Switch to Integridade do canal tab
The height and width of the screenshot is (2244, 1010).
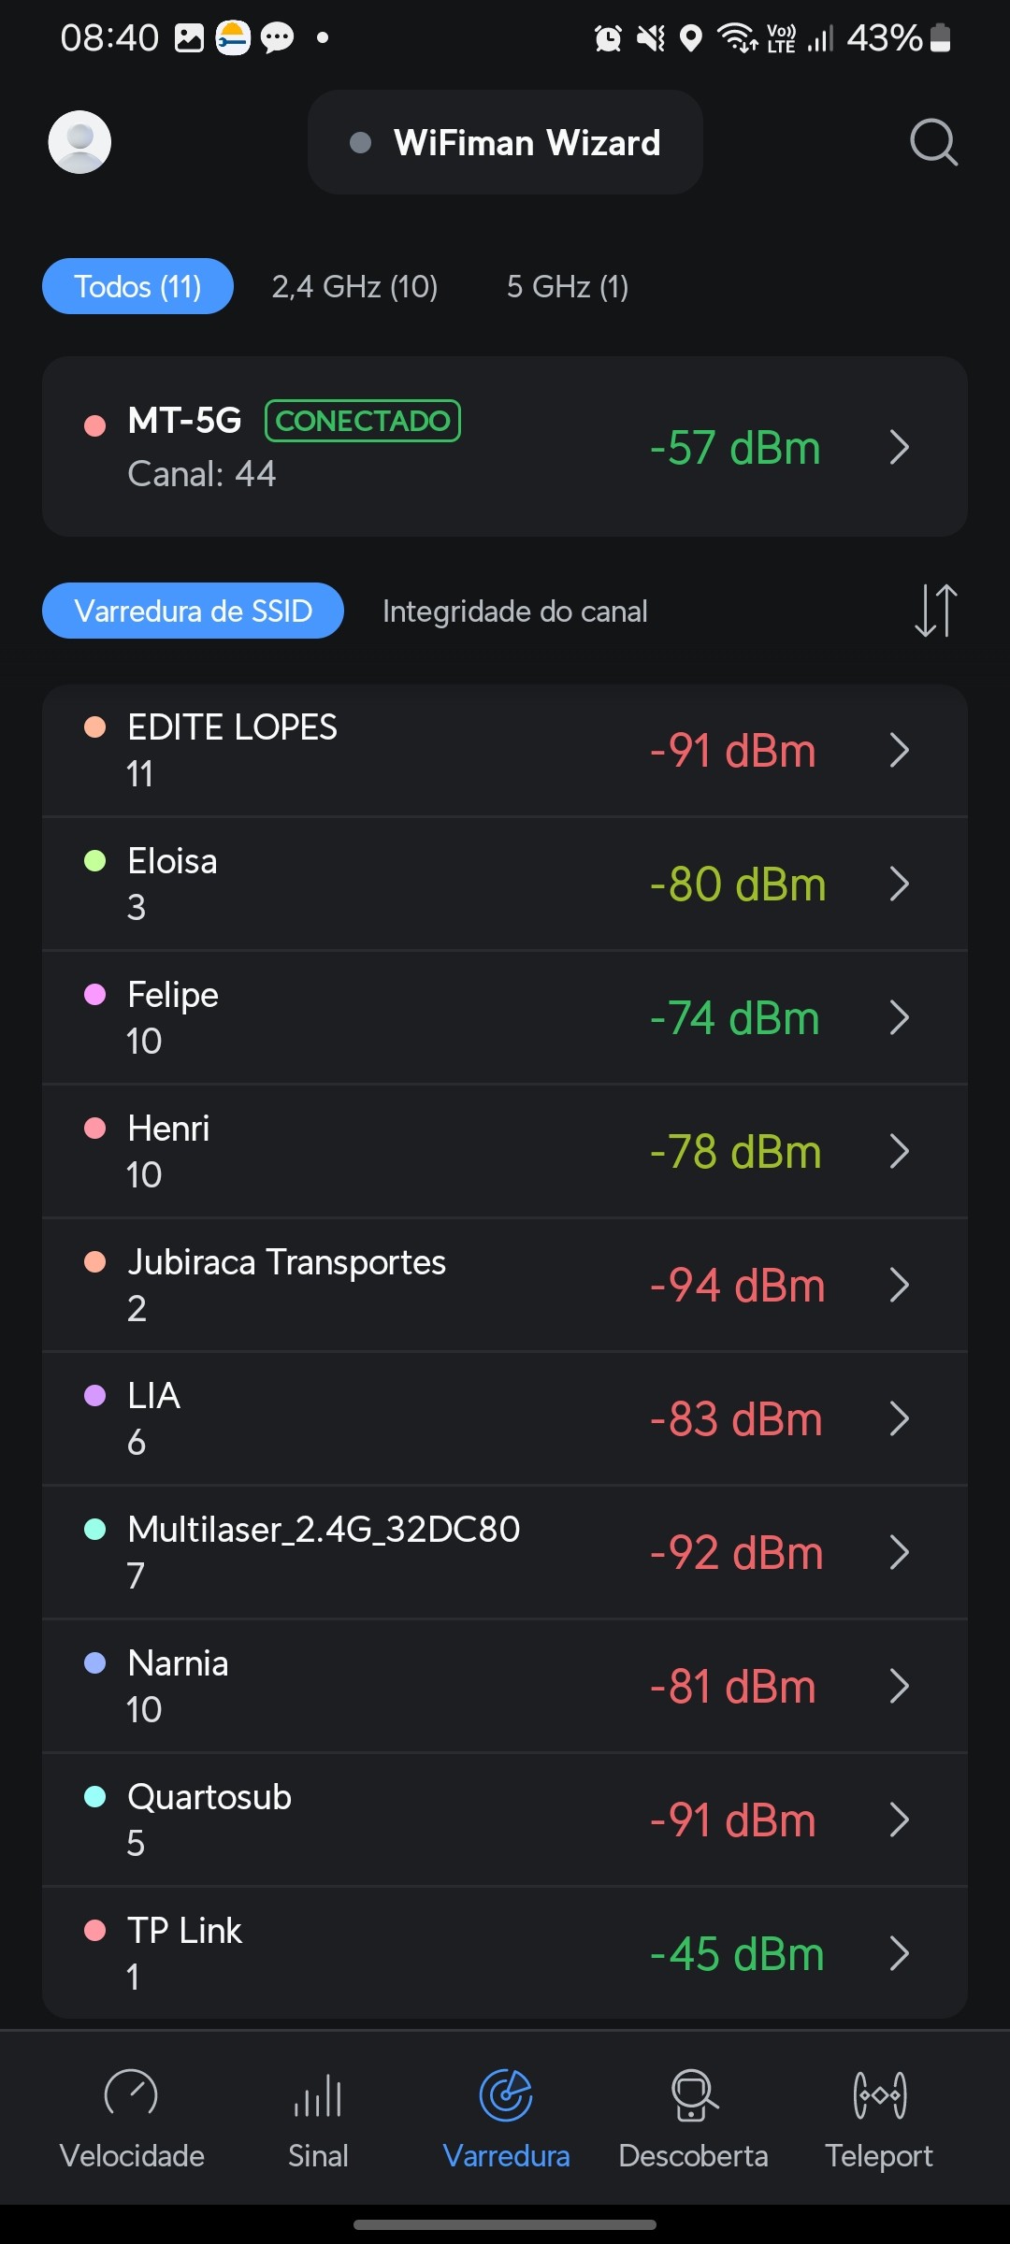(x=514, y=611)
